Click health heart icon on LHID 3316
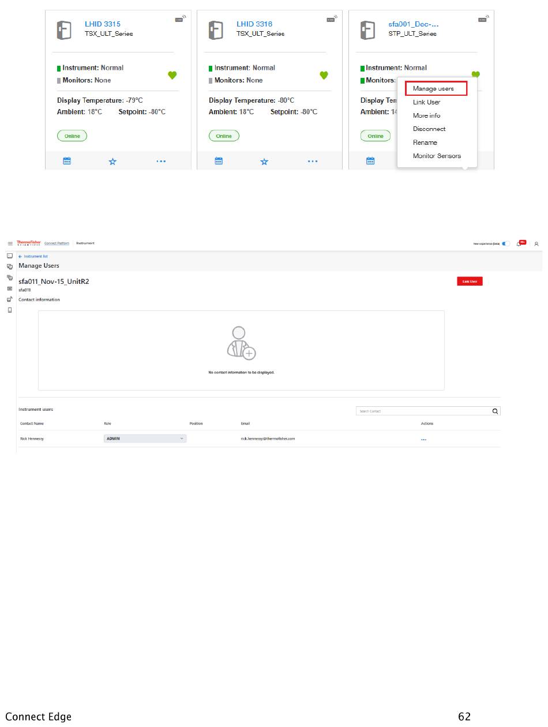Image resolution: width=548 pixels, height=727 pixels. (324, 75)
